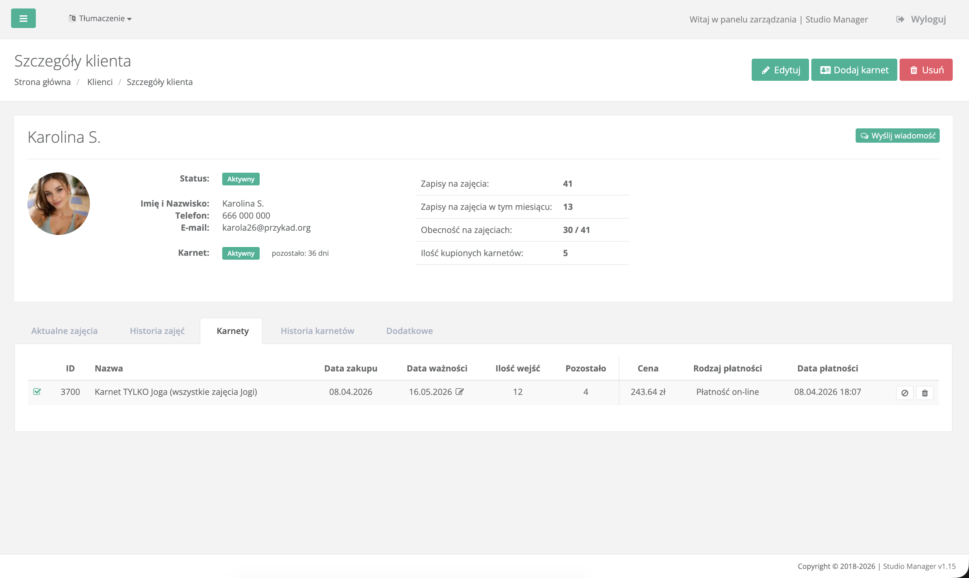The height and width of the screenshot is (578, 969).
Task: Click the trash icon in pass row 3700
Action: point(925,393)
